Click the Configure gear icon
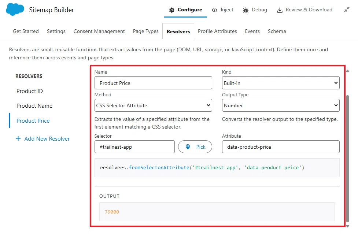This screenshot has width=358, height=241. click(x=172, y=10)
